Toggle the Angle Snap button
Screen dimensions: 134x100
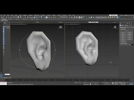(51, 17)
